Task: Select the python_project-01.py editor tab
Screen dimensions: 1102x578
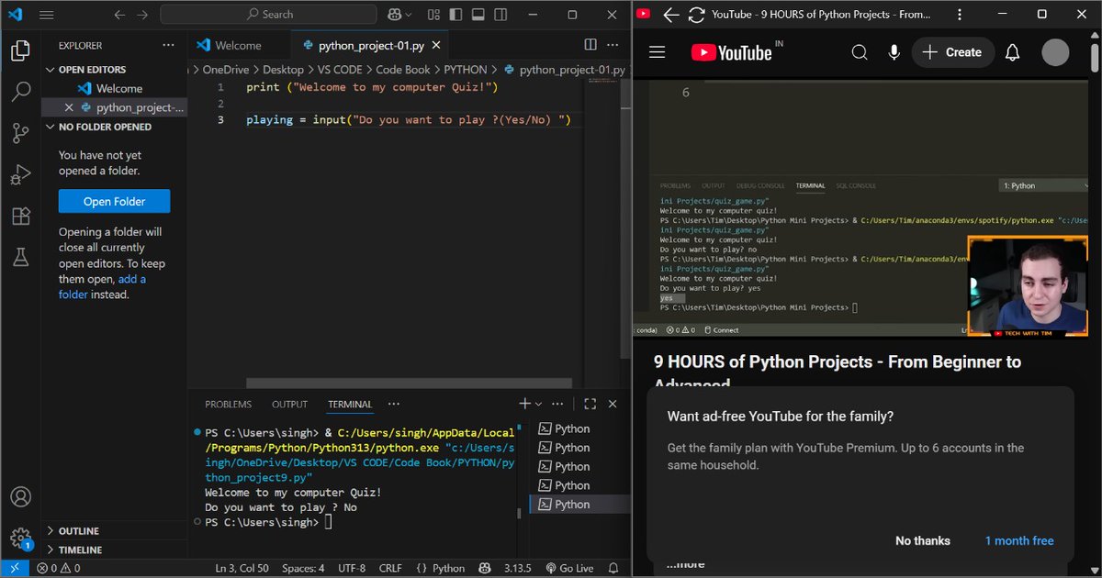Action: (x=370, y=45)
